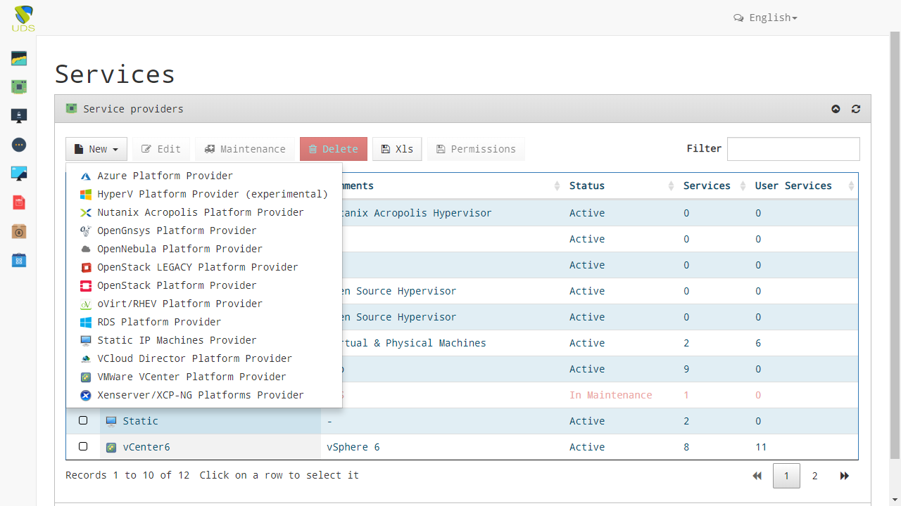
Task: Click the UDS logo icon
Action: [23, 18]
